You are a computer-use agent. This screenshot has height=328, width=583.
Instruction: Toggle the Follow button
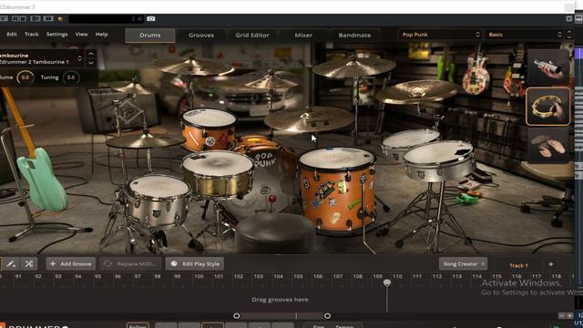pos(138,325)
